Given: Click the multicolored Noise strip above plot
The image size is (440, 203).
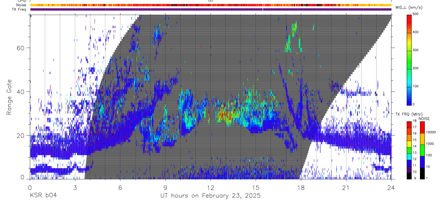Looking at the screenshot, I should click(210, 5).
